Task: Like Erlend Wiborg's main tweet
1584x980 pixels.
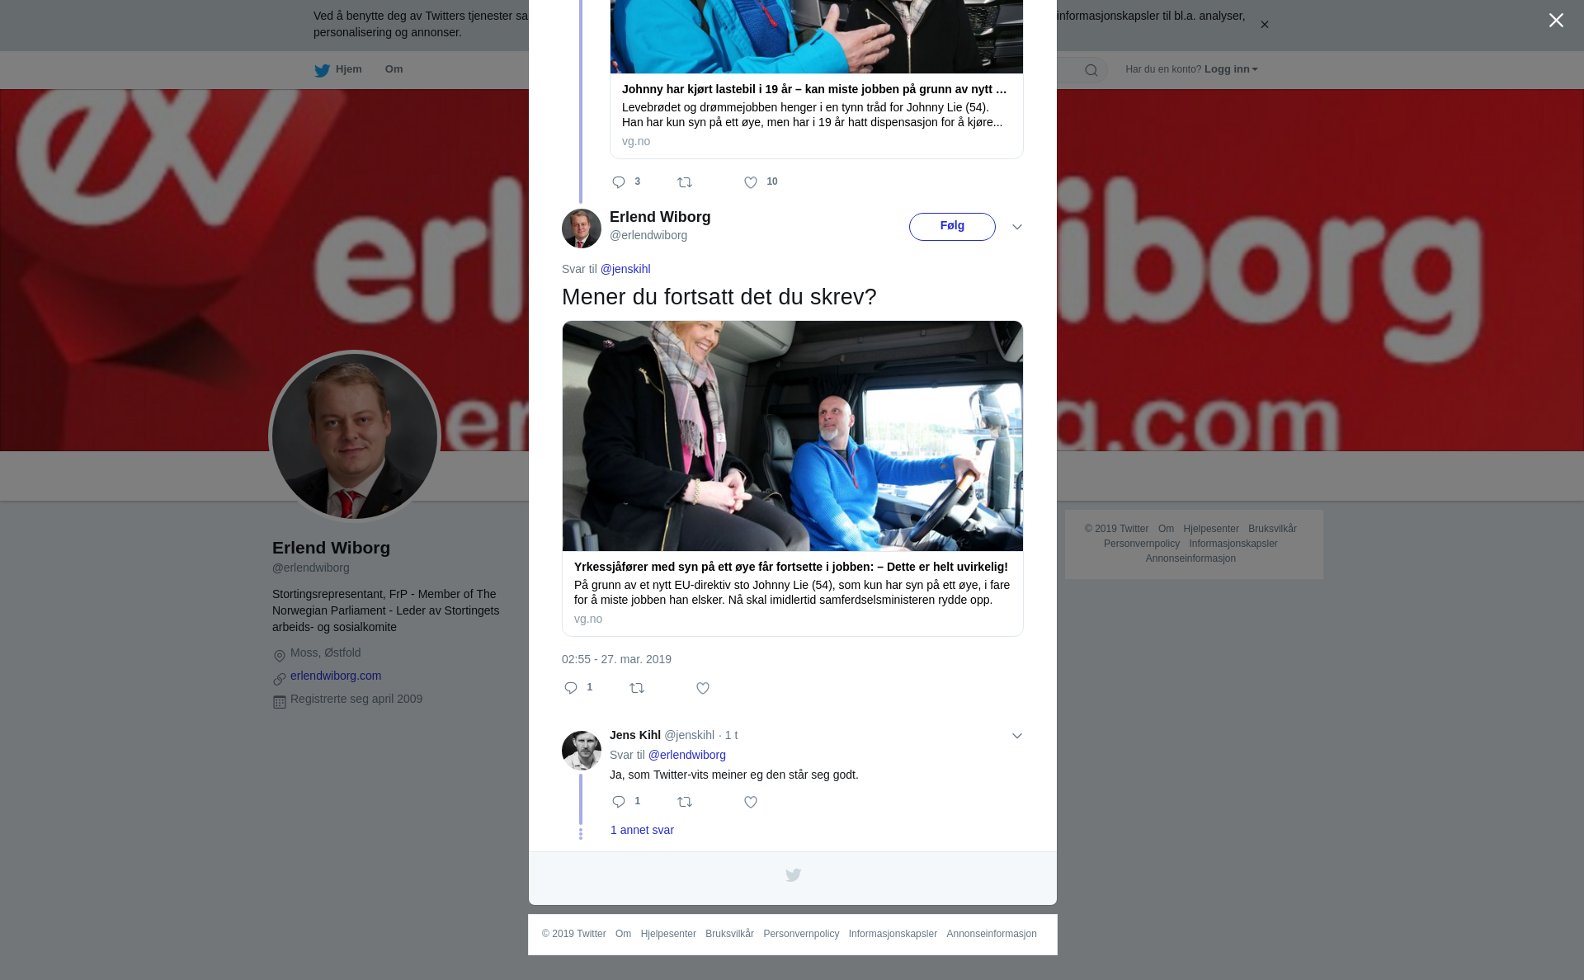Action: tap(703, 688)
